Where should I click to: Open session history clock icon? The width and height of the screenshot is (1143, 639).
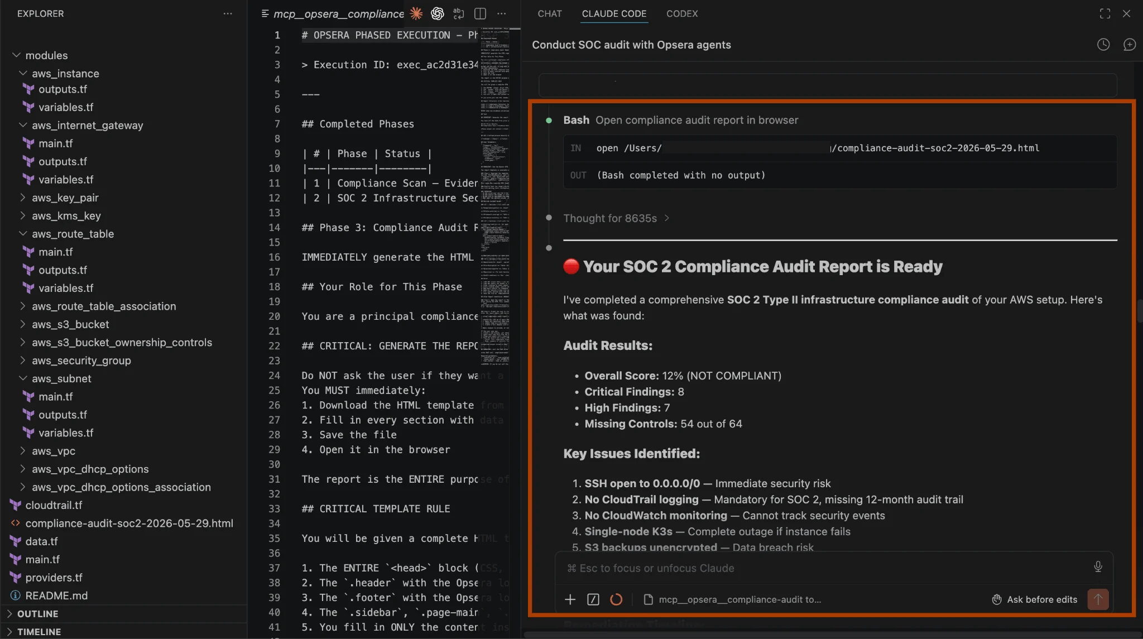(x=1103, y=45)
